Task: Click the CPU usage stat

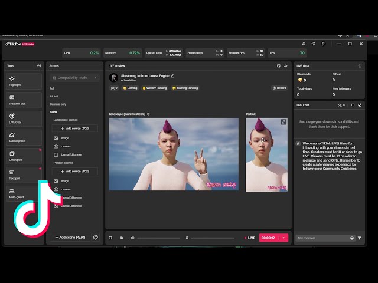Action: [x=82, y=53]
